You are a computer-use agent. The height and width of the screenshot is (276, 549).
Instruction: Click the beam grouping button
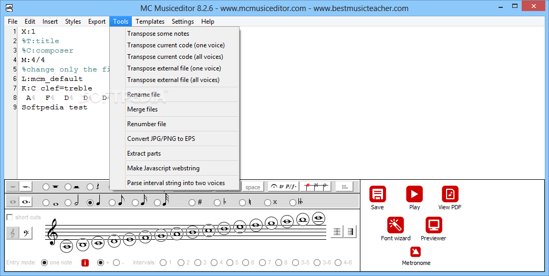click(344, 187)
